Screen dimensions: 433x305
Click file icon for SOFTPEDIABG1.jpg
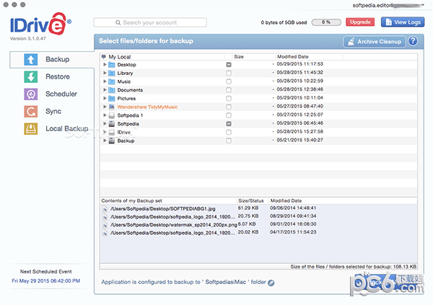tap(105, 209)
